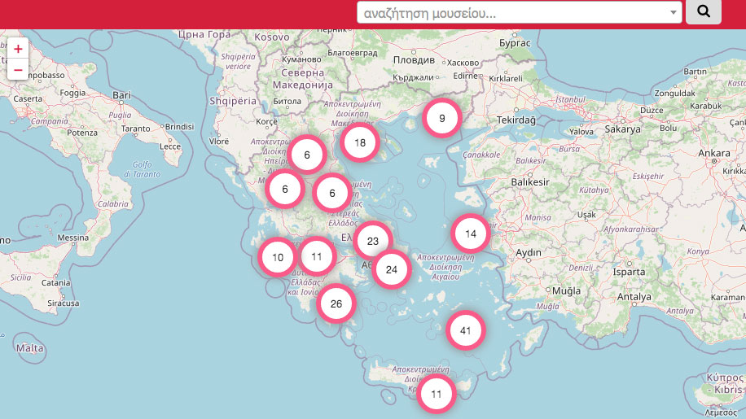The height and width of the screenshot is (419, 746).
Task: Click the Antalya label on the map
Action: (635, 296)
